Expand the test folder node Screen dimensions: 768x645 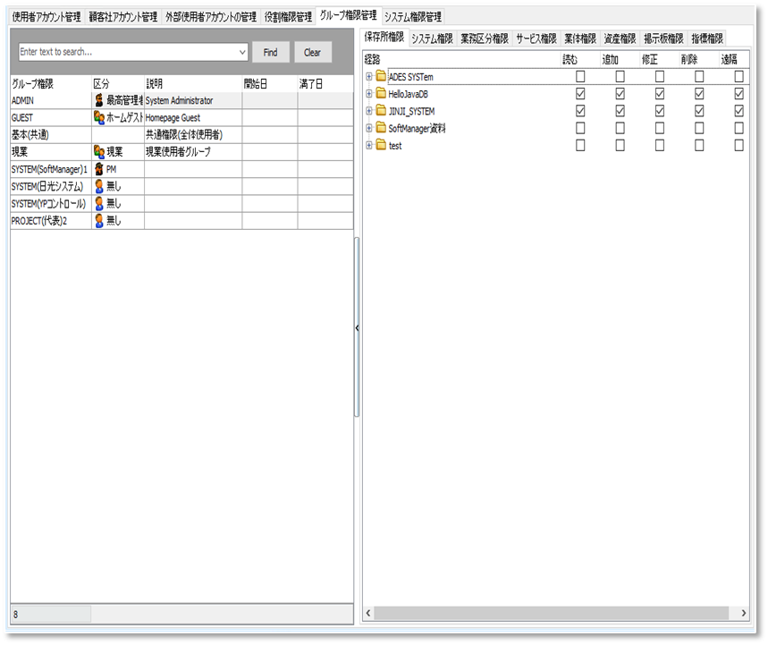tap(368, 145)
